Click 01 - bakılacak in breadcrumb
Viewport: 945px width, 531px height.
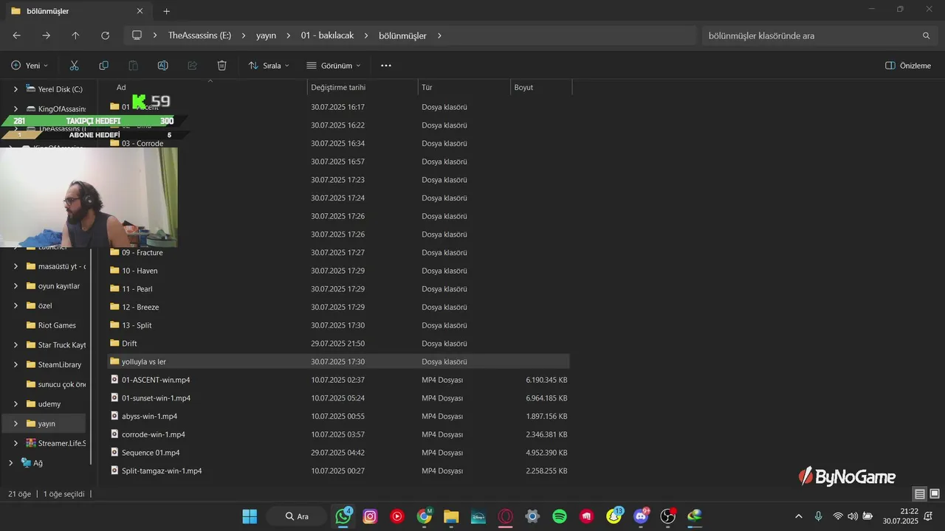tap(327, 35)
